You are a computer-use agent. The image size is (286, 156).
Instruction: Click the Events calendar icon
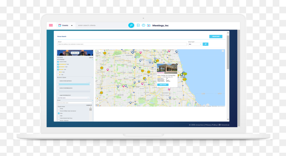click(x=60, y=26)
